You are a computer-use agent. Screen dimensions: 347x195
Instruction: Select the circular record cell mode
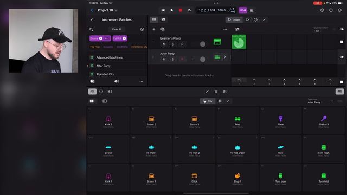[x=255, y=19]
